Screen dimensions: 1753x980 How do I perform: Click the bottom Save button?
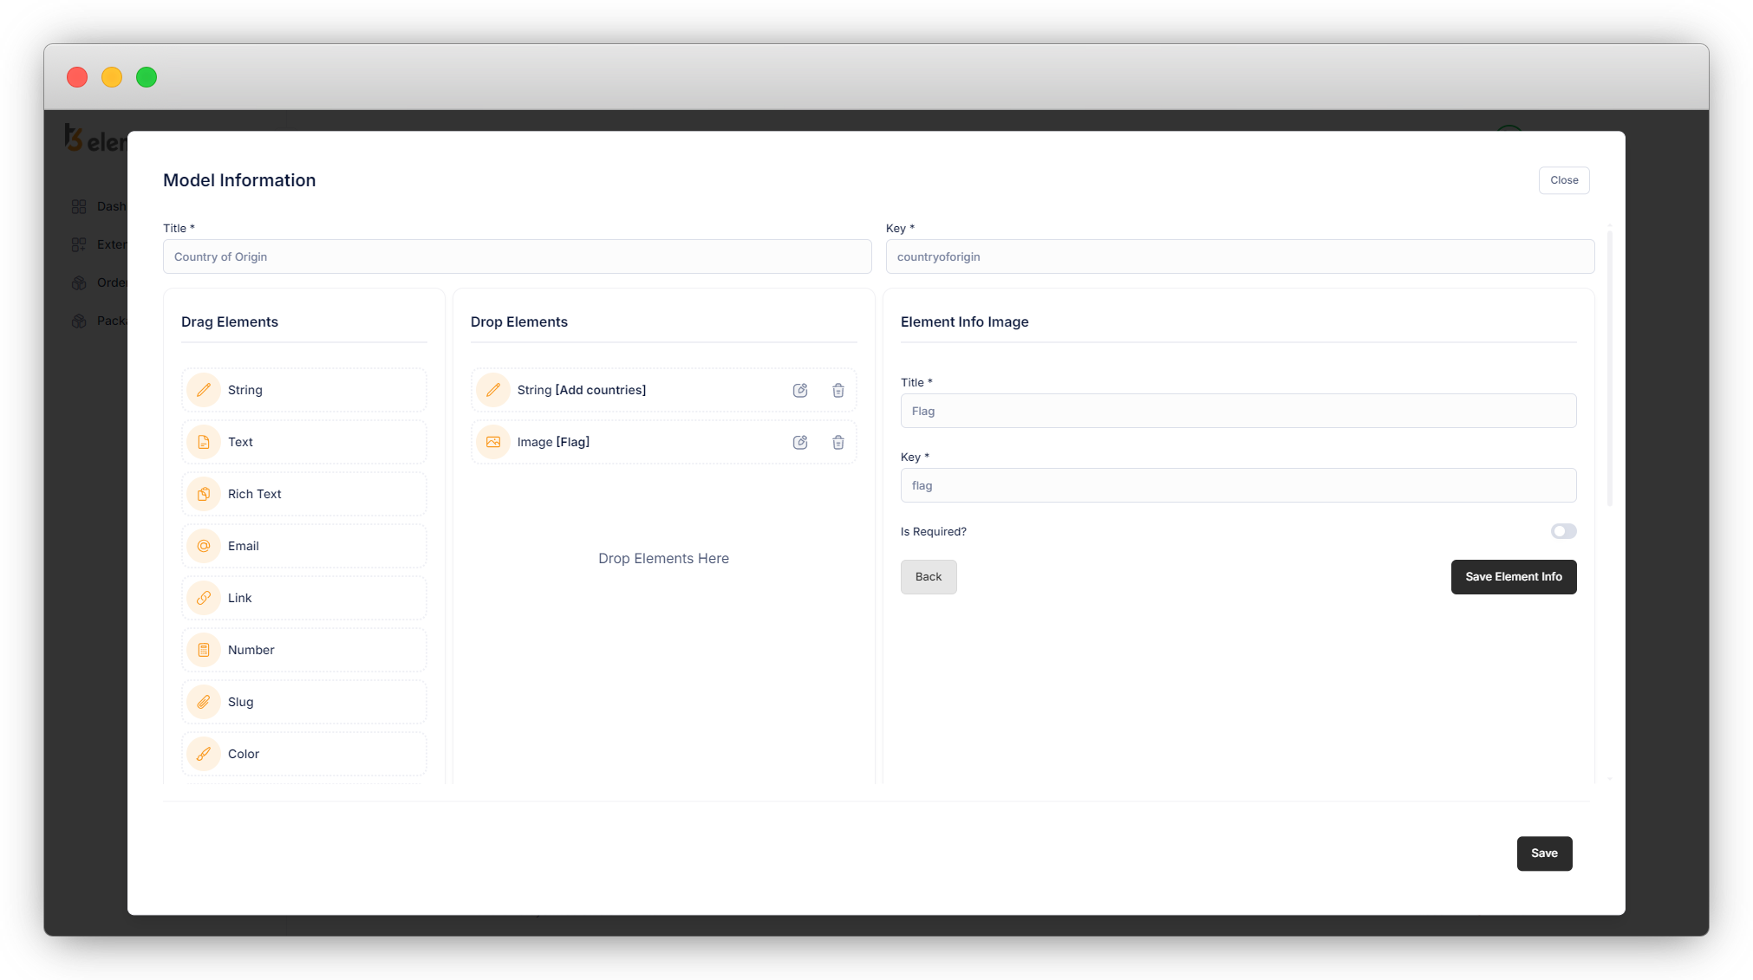coord(1543,853)
